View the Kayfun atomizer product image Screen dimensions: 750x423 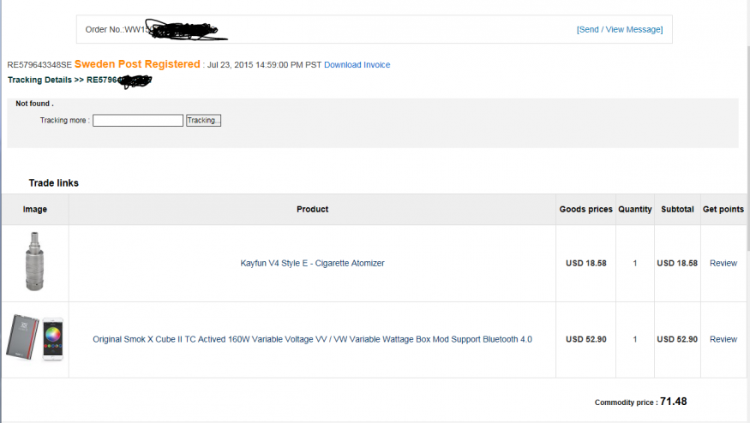tap(34, 261)
